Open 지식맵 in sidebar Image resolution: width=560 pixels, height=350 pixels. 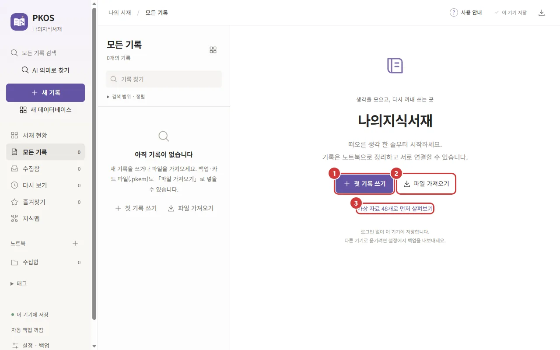coord(45,219)
